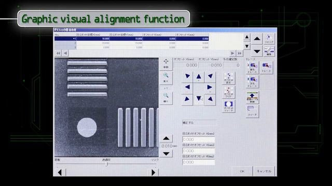
Task: Increase step size 0.010 with up arrow
Action: [x=166, y=138]
